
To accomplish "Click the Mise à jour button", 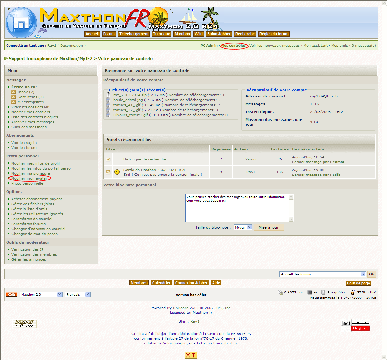I will click(269, 227).
